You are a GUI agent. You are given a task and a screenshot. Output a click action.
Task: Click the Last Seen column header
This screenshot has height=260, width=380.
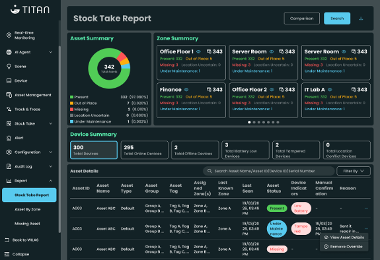[248, 188]
